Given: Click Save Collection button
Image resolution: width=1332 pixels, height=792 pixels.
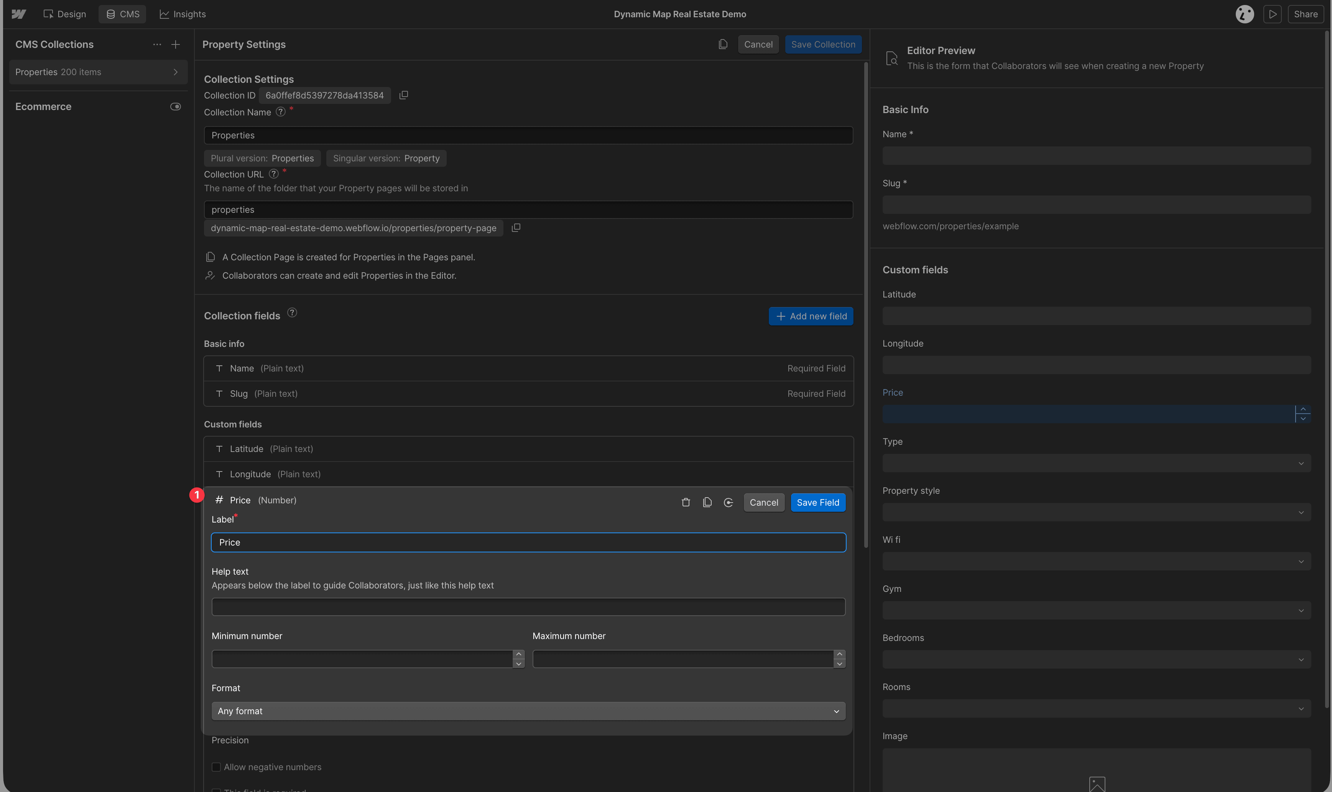Looking at the screenshot, I should [x=823, y=44].
